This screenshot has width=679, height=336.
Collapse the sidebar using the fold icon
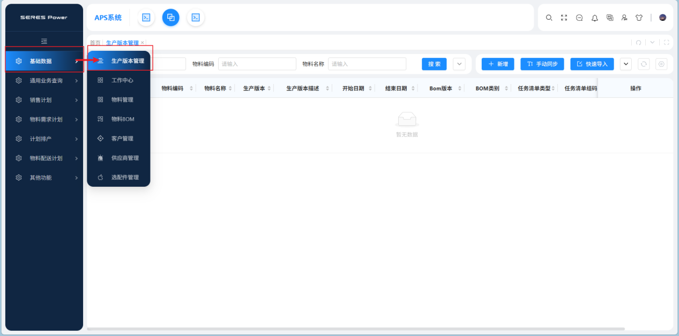[44, 41]
